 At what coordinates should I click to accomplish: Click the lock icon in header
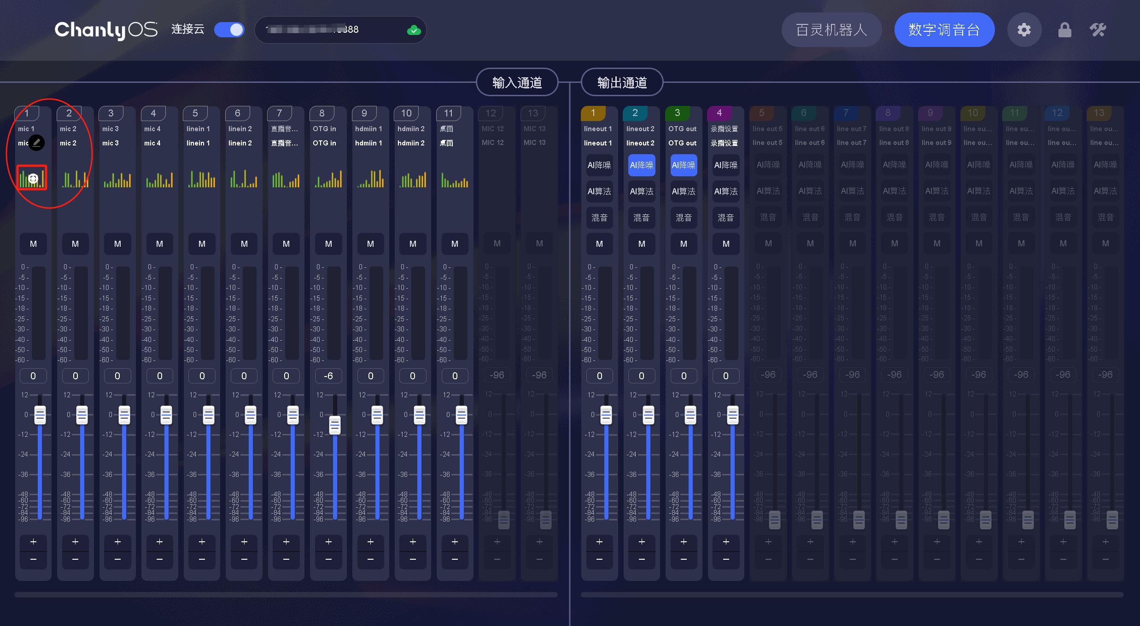1064,30
